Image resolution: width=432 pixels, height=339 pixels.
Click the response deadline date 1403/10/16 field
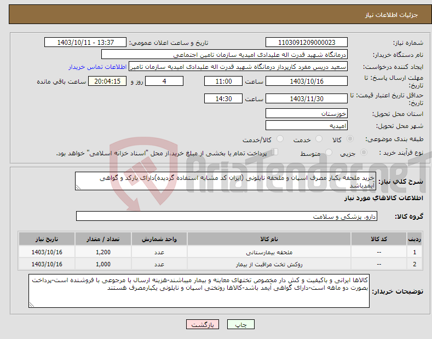pos(307,81)
